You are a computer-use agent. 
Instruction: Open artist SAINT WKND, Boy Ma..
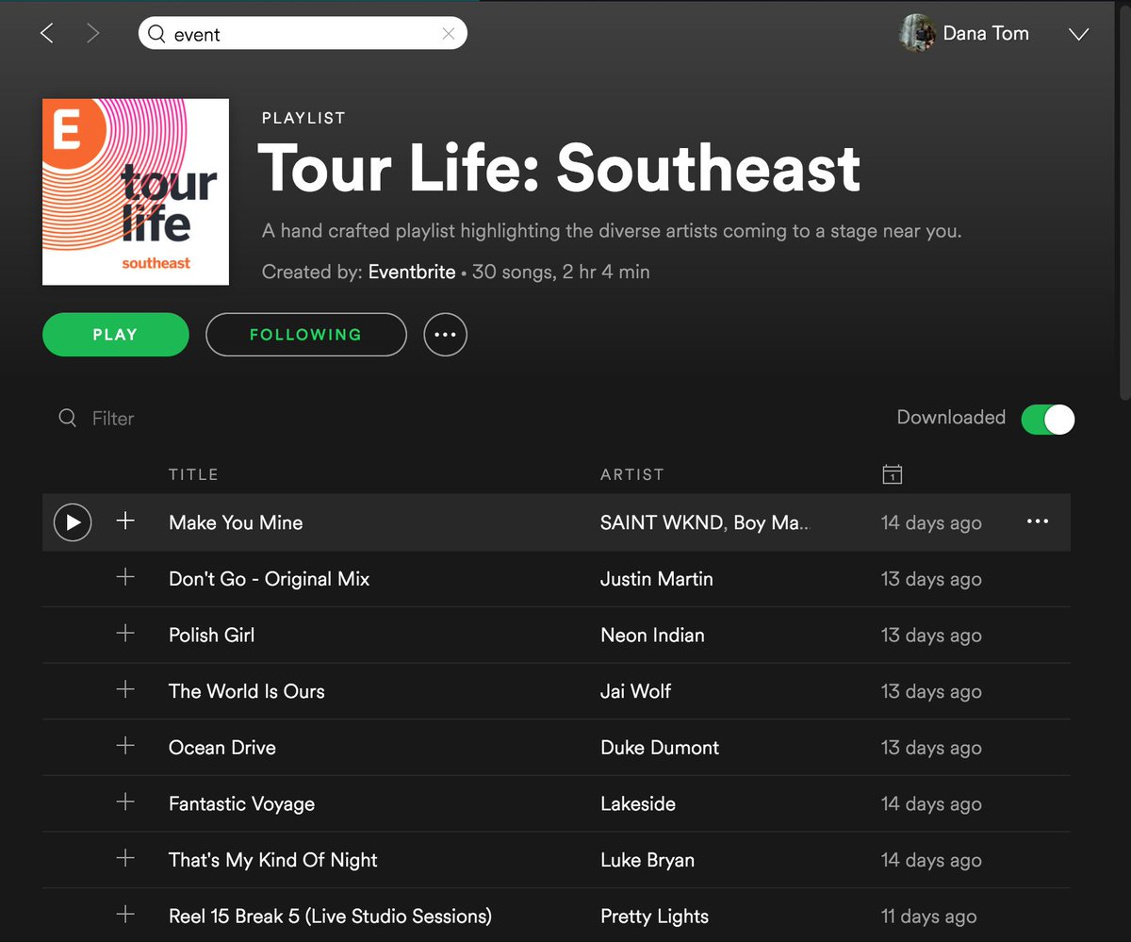[704, 523]
